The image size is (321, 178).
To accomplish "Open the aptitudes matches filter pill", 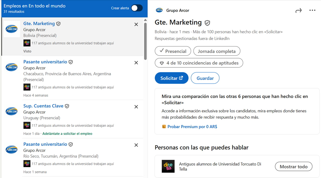I will coord(199,63).
